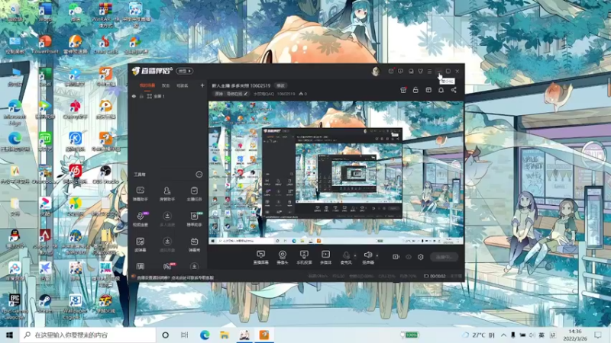Viewport: 611px width, 343px height.
Task: Expand the toolbox more-options circle icon
Action: (199, 175)
